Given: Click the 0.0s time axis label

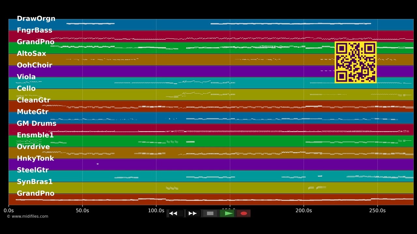Looking at the screenshot, I should tap(9, 211).
